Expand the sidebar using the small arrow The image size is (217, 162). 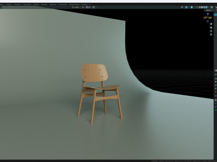pyautogui.click(x=213, y=14)
